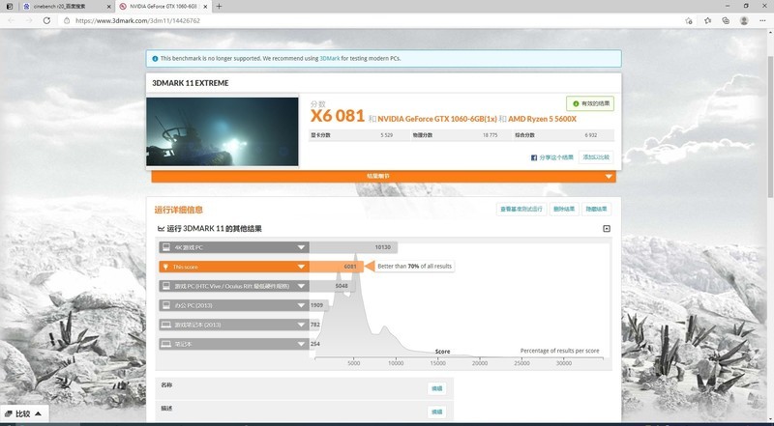
Task: Click the 10130 score bar
Action: (x=353, y=247)
